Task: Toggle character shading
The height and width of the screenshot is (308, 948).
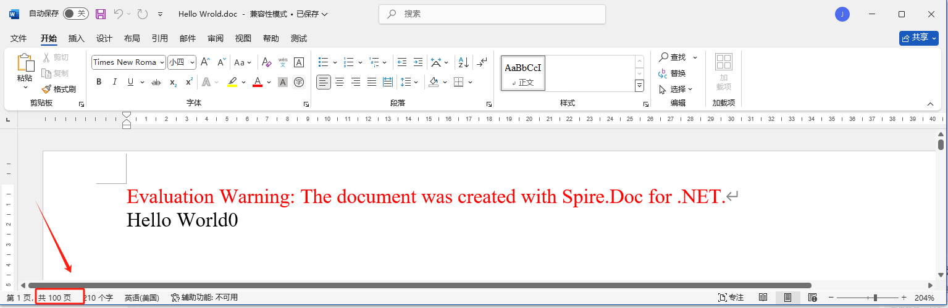Action: tap(283, 82)
